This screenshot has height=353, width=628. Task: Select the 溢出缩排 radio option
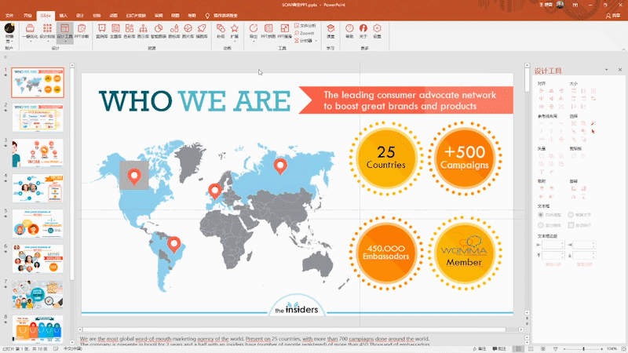point(541,225)
